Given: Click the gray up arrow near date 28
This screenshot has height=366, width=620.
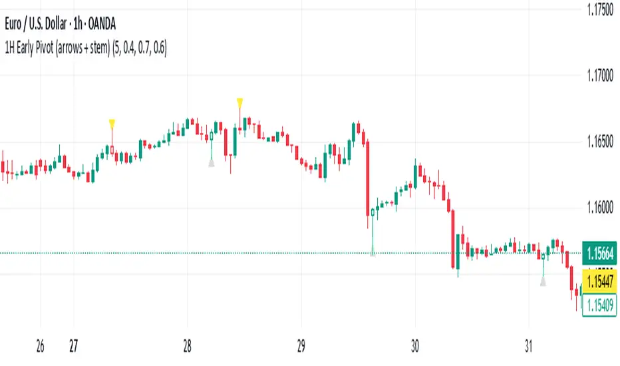Looking at the screenshot, I should (x=212, y=162).
